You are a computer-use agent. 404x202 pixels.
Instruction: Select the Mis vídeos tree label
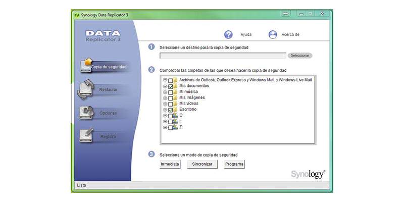click(x=189, y=104)
